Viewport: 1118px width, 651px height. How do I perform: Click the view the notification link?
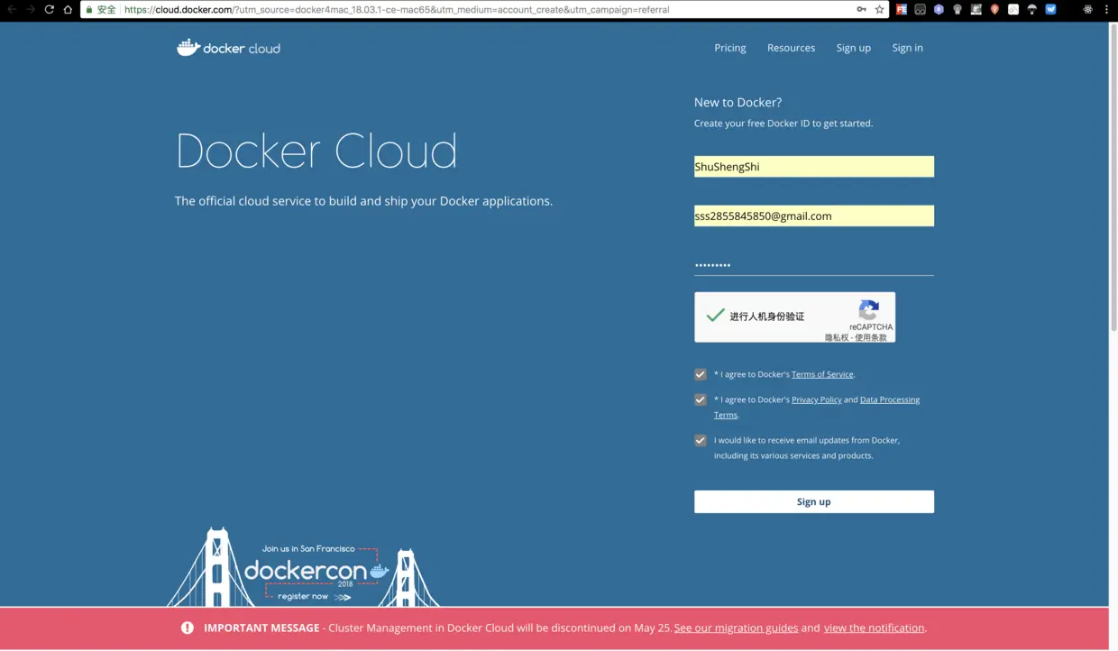point(873,628)
